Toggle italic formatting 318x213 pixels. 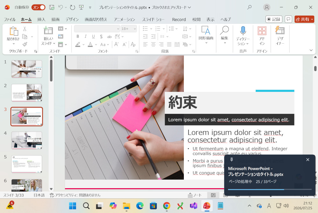tap(85, 37)
